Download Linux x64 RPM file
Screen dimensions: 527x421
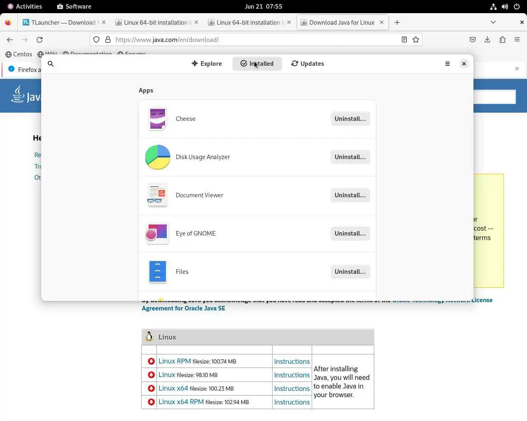pos(181,402)
